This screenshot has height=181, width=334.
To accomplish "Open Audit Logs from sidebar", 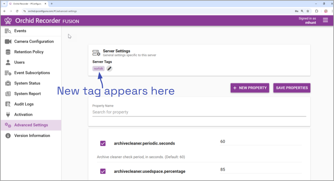I will coord(24,104).
